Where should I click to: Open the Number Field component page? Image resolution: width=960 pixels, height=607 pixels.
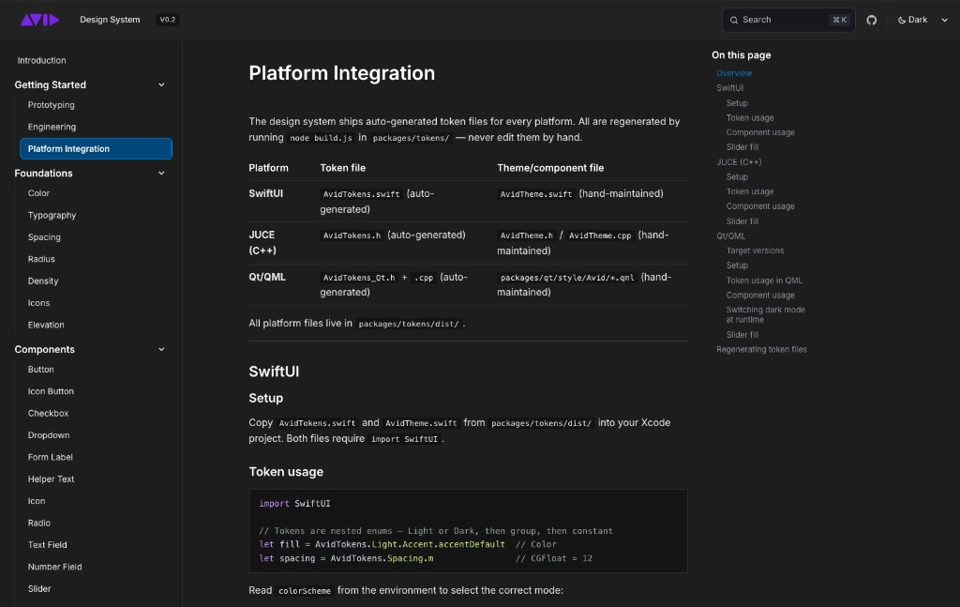click(54, 568)
